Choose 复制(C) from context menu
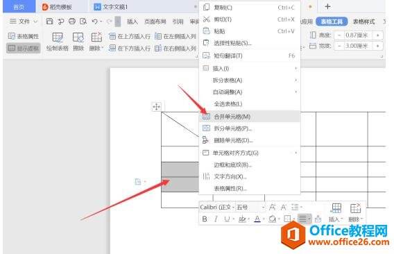 (x=250, y=8)
